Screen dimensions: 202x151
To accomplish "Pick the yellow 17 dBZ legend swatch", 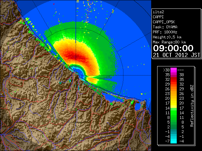I will click(x=174, y=103).
